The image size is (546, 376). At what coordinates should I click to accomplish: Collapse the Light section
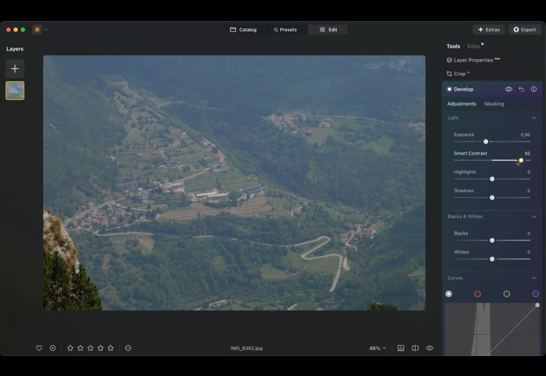[x=534, y=118]
